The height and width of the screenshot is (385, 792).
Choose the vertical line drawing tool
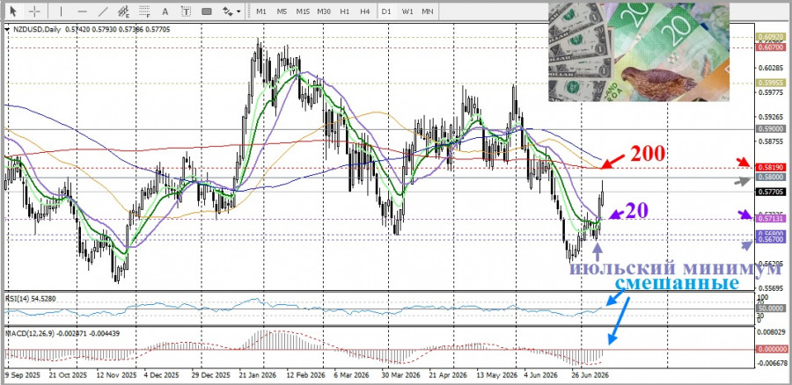[x=61, y=11]
